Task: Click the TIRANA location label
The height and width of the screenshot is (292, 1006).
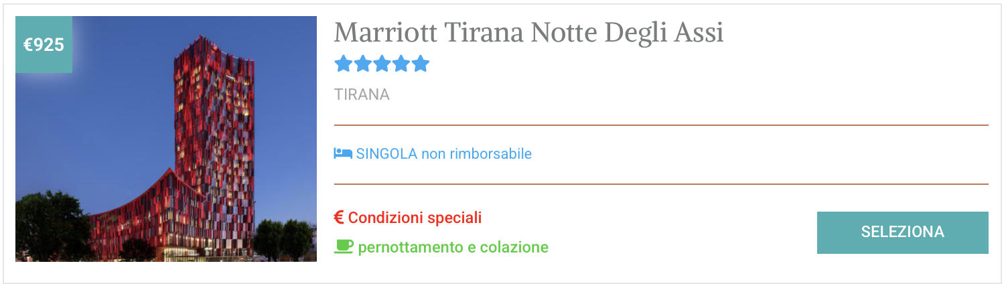Action: [362, 94]
